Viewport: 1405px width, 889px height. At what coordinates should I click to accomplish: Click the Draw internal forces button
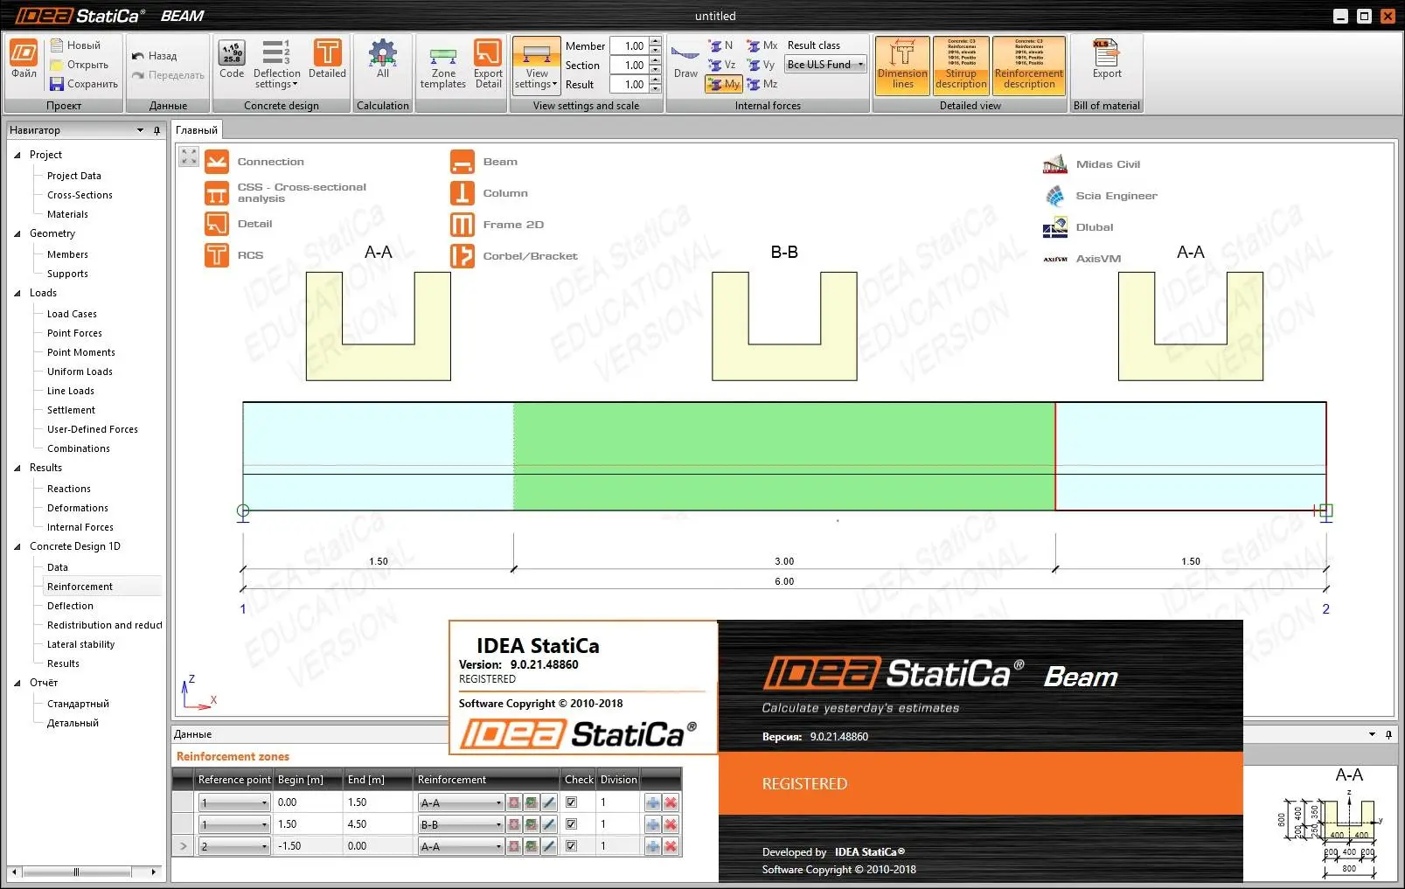coord(685,62)
